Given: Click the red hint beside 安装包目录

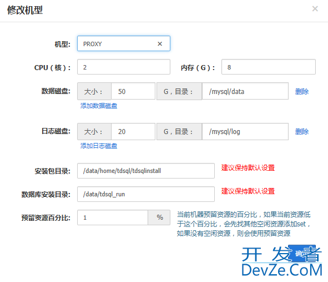Looking at the screenshot, I should click(248, 168).
